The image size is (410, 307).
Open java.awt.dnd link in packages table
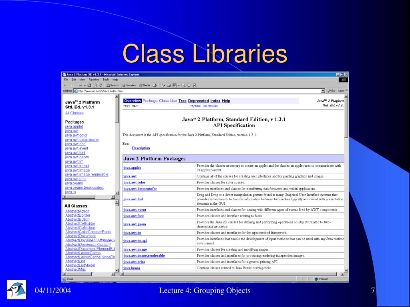click(133, 199)
